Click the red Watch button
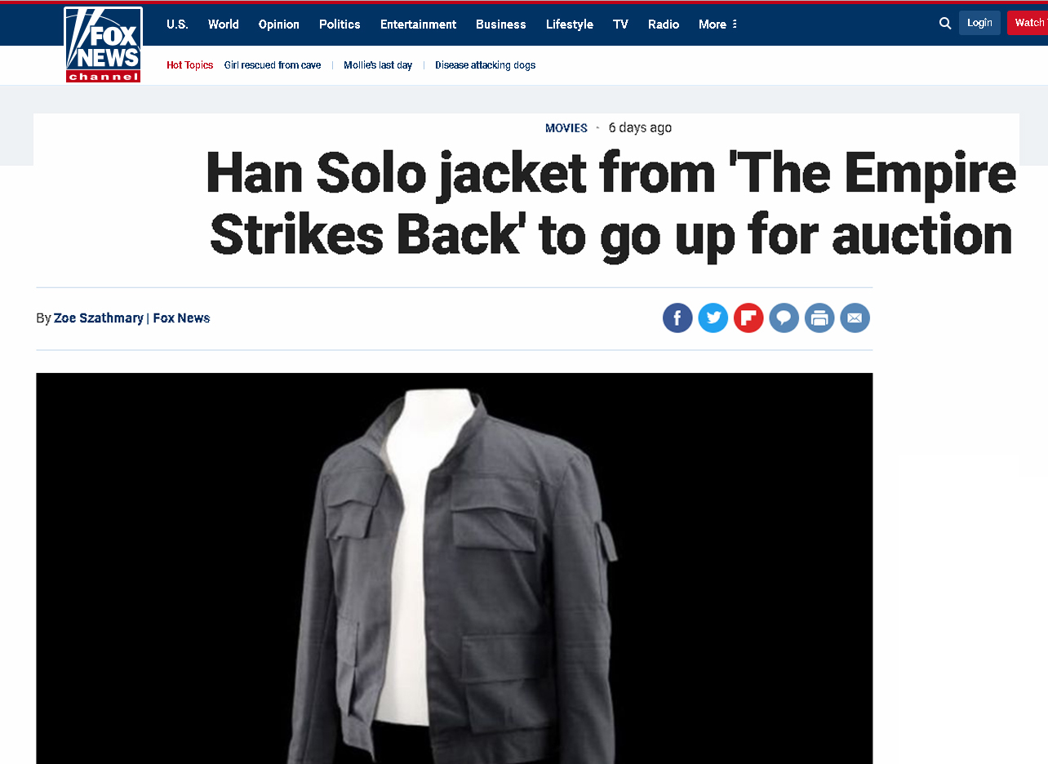 (1028, 23)
